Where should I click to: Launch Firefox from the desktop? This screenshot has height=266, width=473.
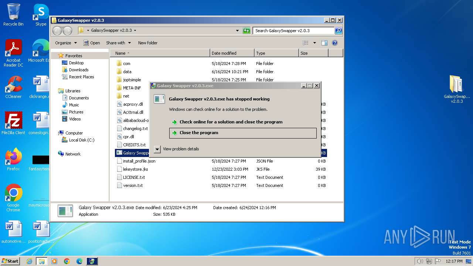coord(13,159)
